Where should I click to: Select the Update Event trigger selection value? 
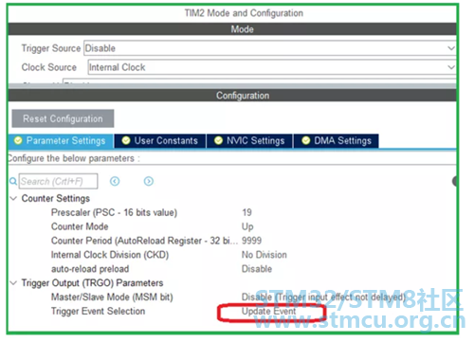point(269,312)
